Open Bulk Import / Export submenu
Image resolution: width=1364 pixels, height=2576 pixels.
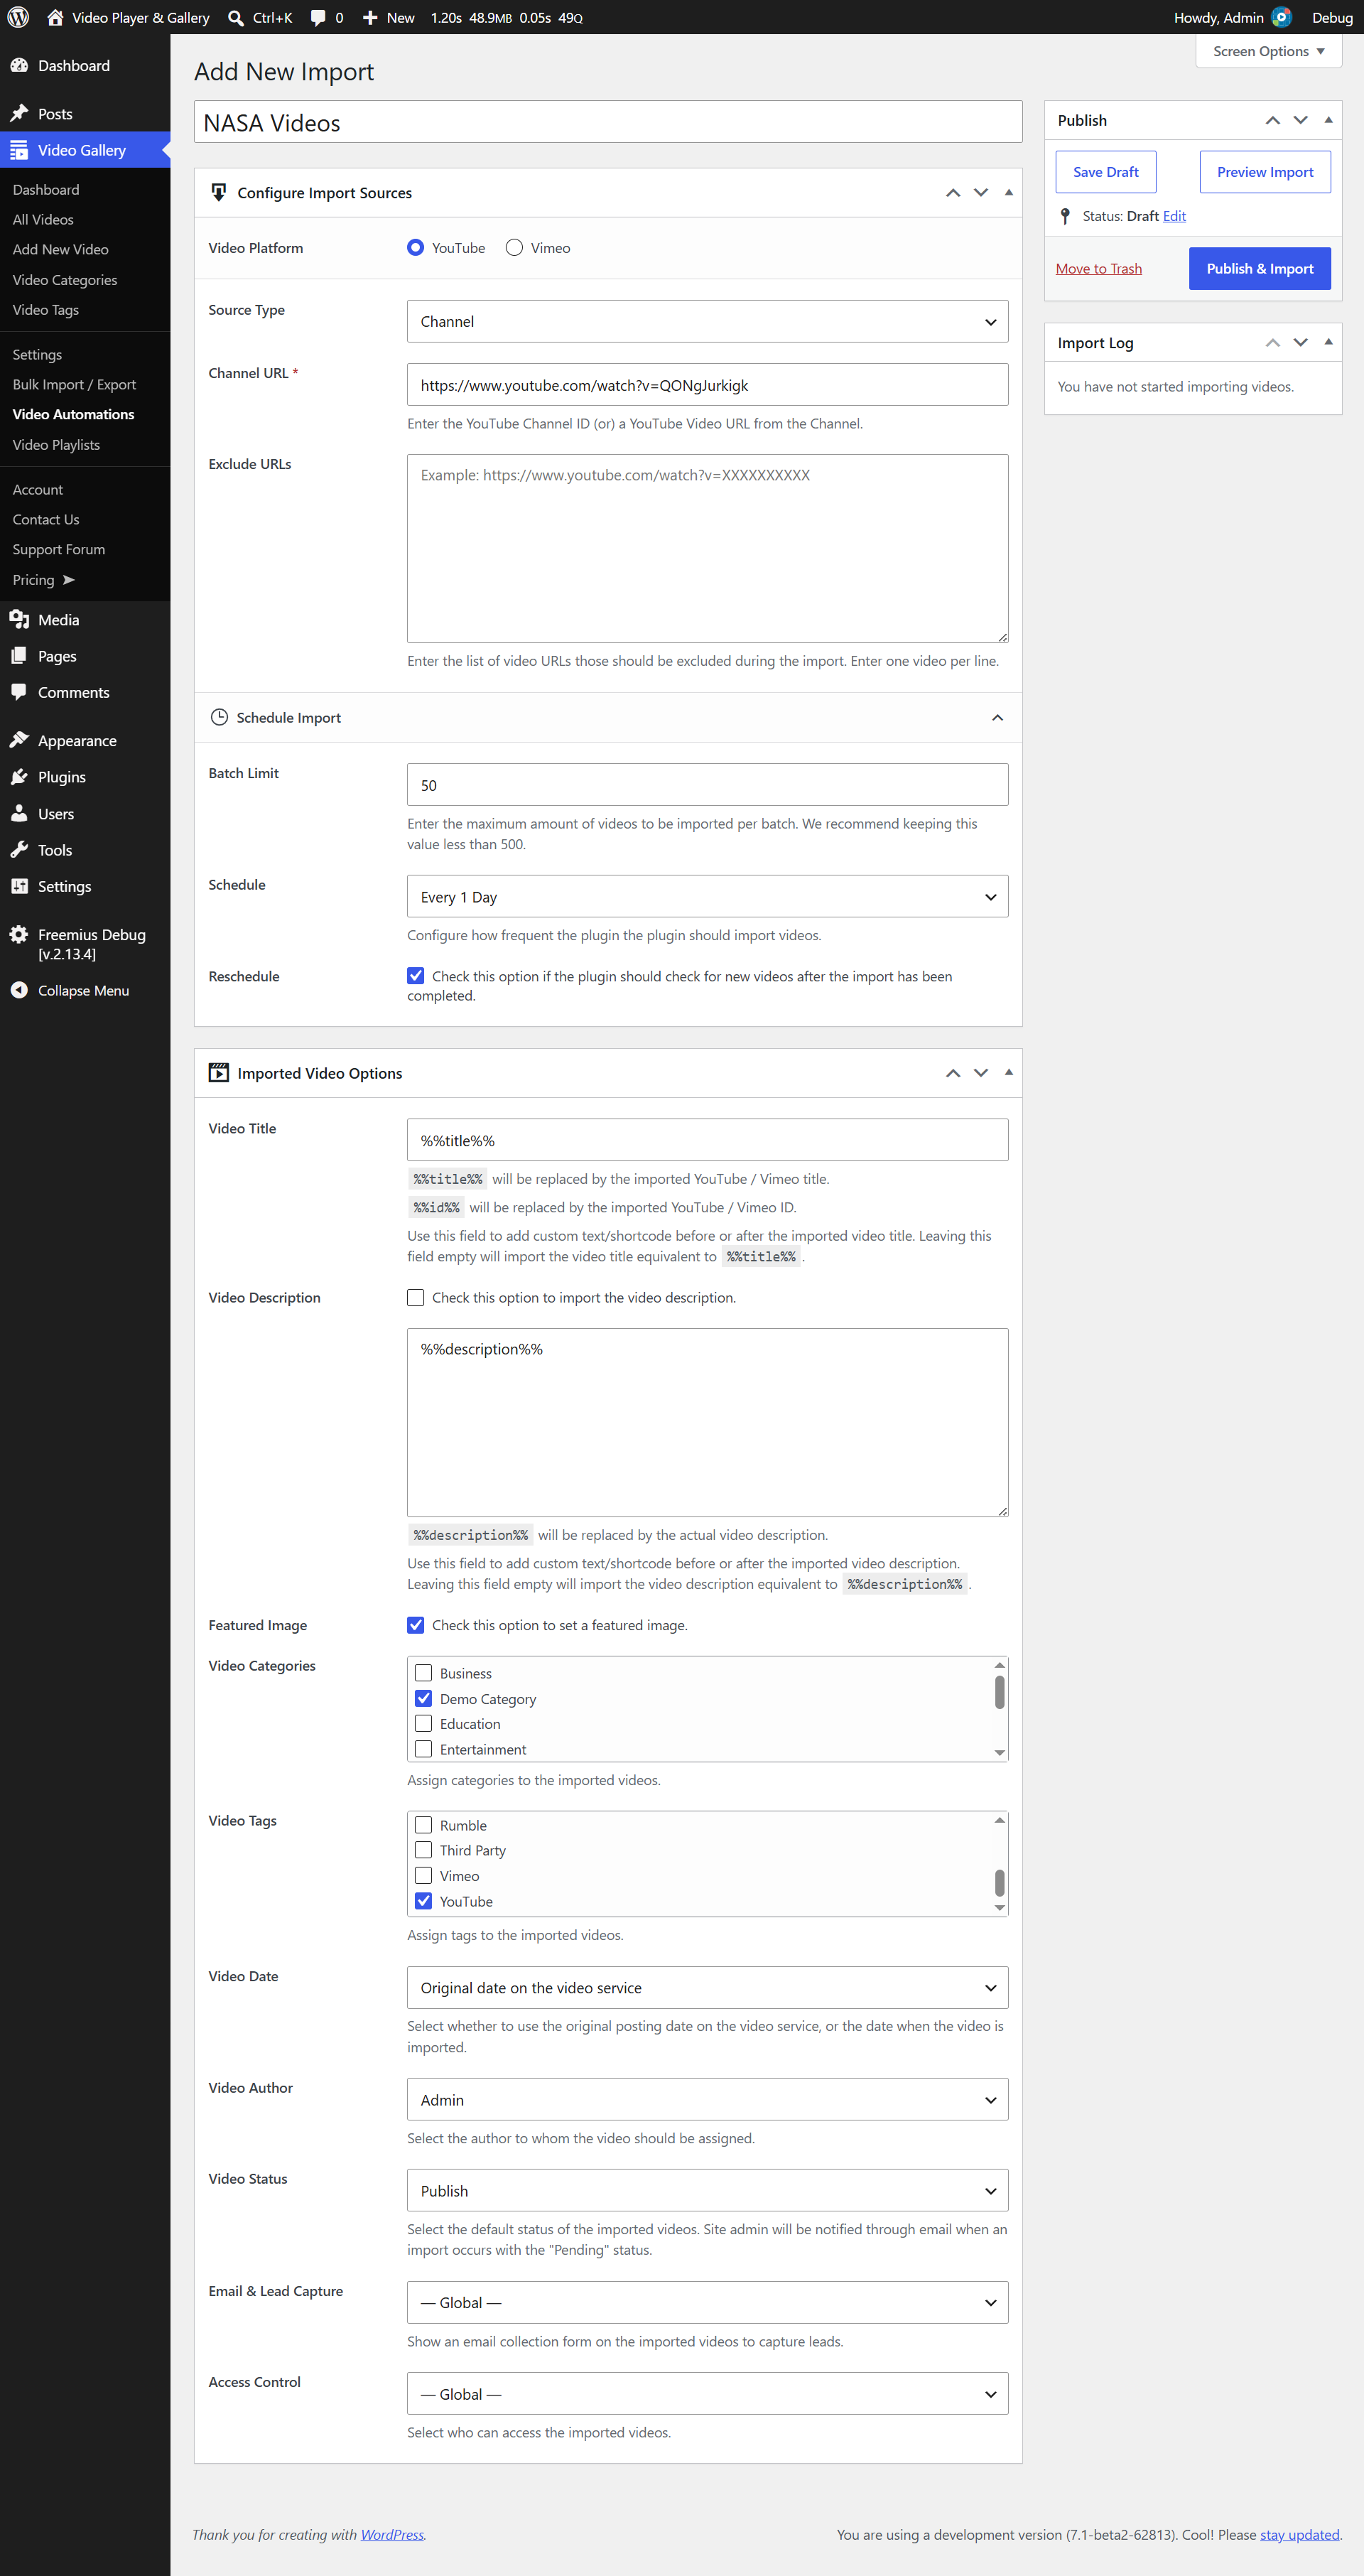coord(74,384)
